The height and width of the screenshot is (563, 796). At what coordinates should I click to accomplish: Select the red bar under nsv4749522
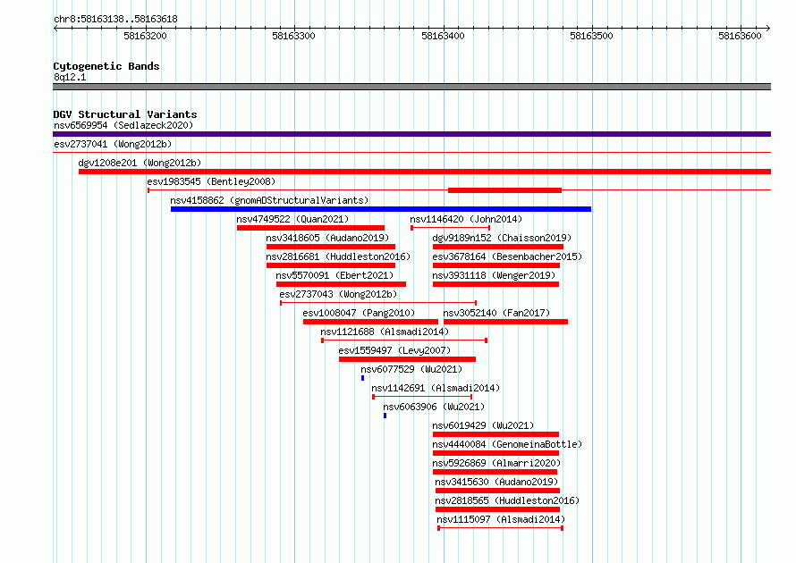[310, 228]
